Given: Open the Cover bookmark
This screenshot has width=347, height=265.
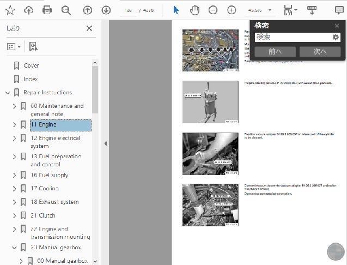Looking at the screenshot, I should pos(31,65).
